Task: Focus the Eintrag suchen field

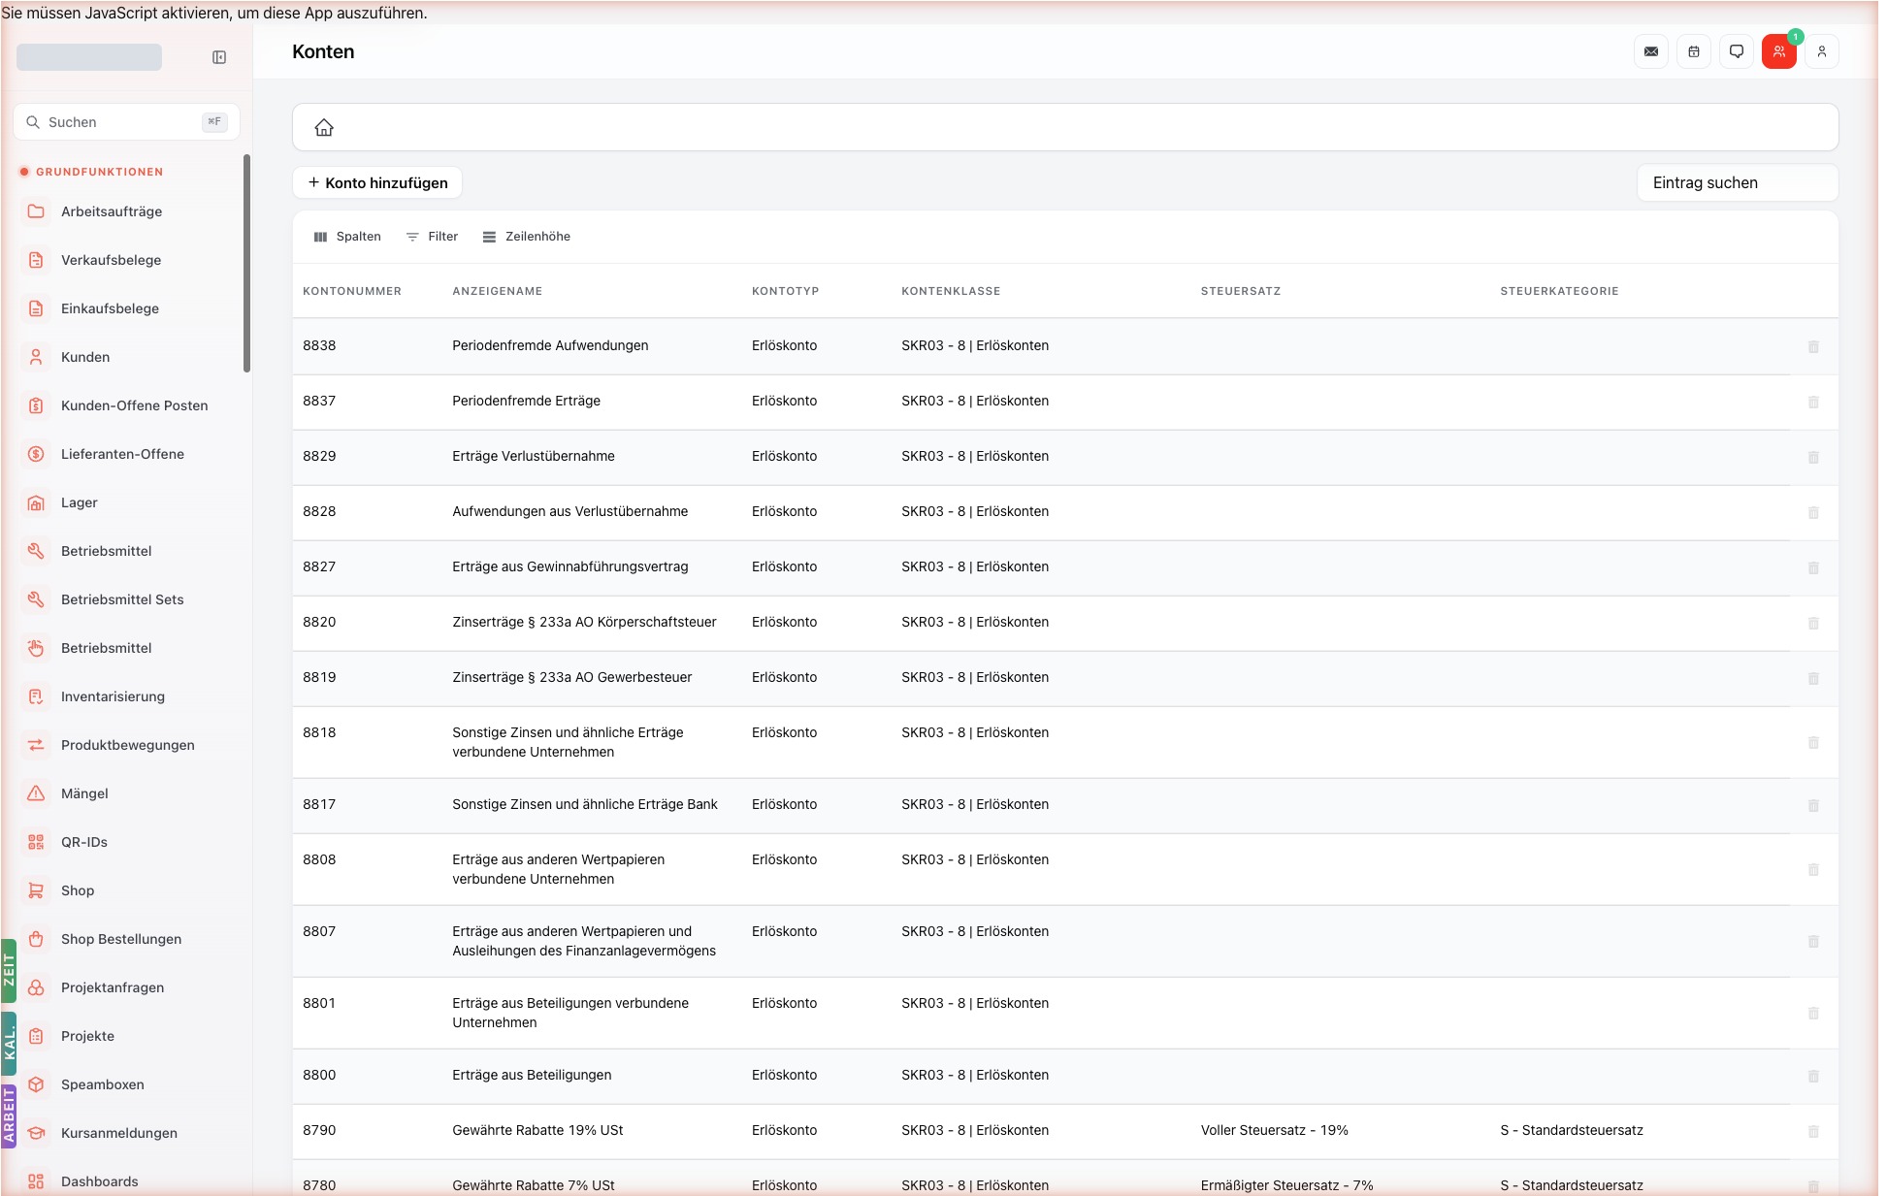Action: (1737, 182)
